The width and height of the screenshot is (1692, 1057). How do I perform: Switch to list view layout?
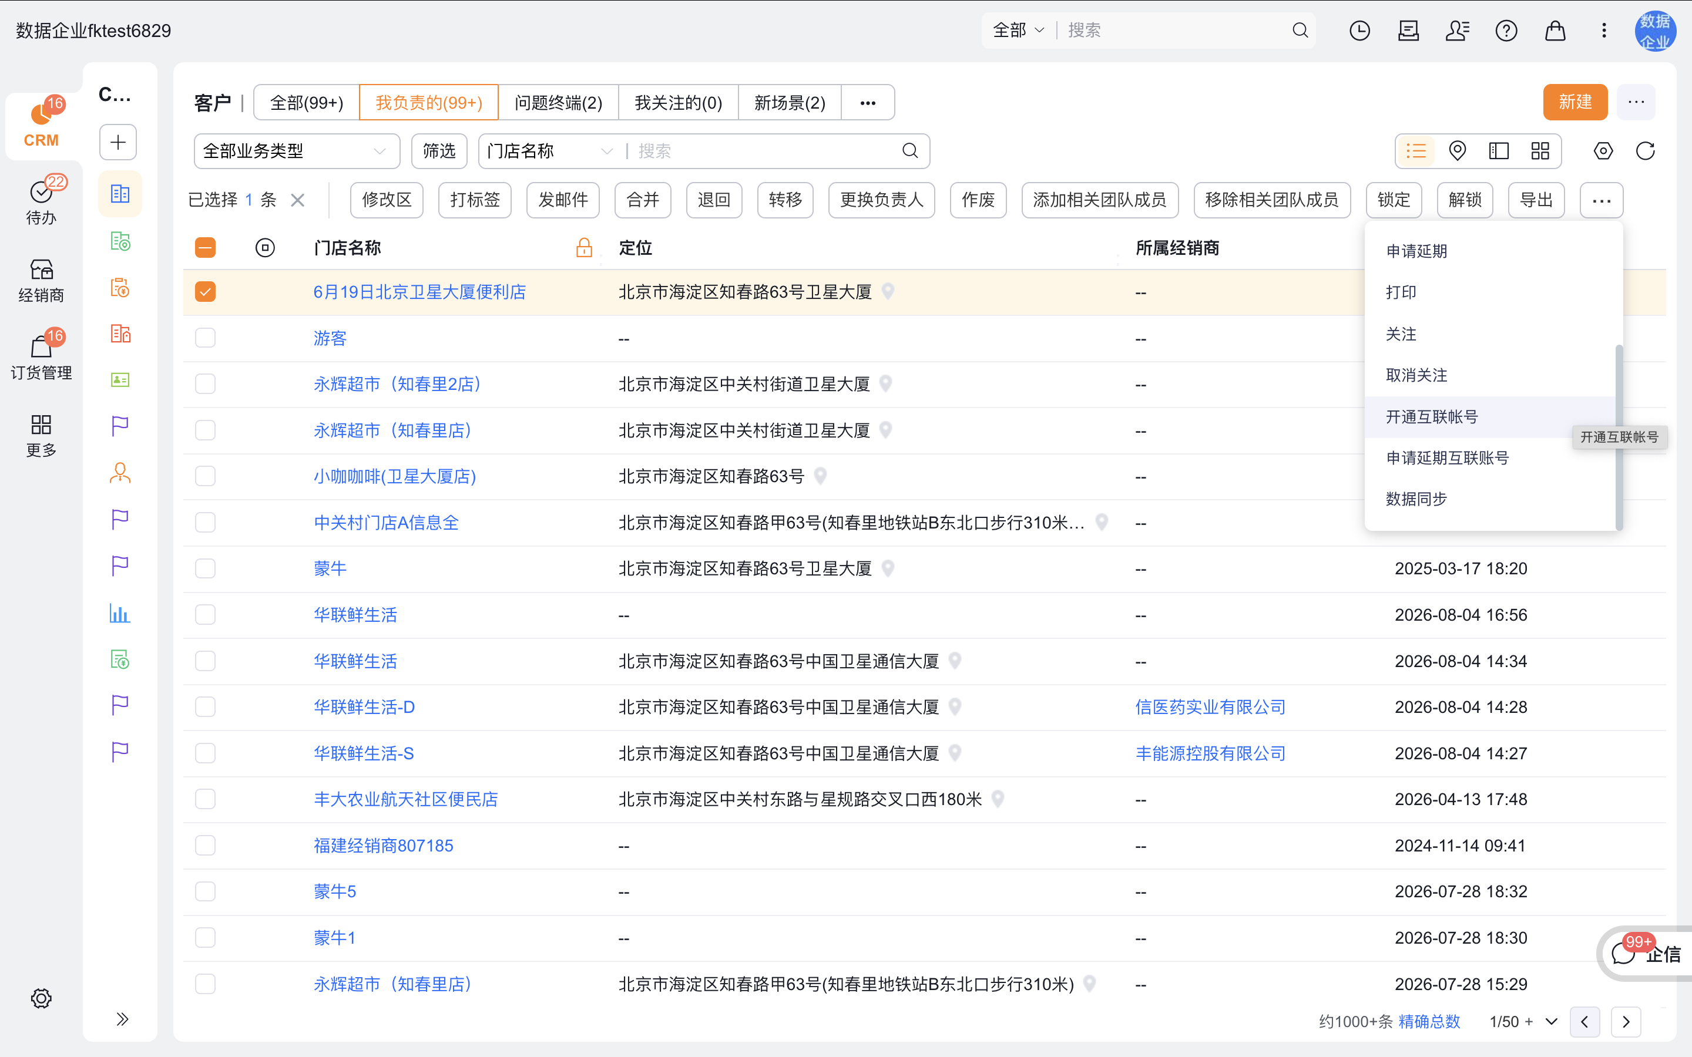tap(1416, 151)
